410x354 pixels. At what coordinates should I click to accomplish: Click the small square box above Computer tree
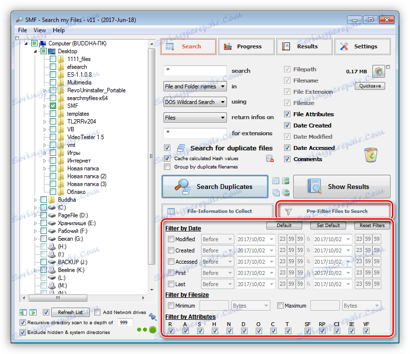coord(17,38)
